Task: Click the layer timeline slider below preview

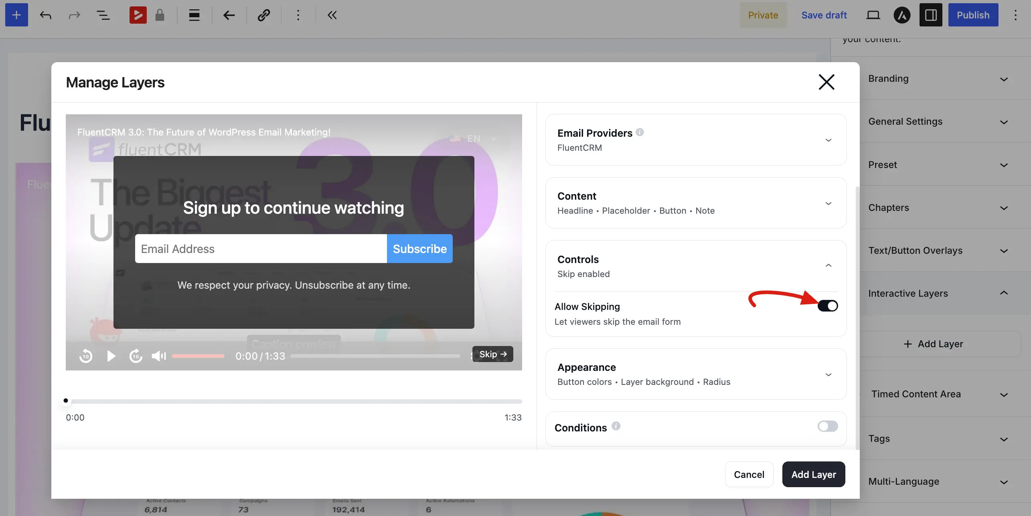Action: 294,401
